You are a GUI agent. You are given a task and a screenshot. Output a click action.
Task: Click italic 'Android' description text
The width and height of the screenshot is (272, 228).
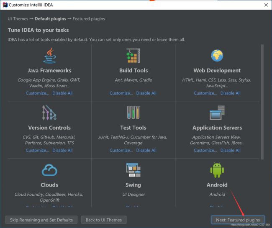click(x=217, y=195)
